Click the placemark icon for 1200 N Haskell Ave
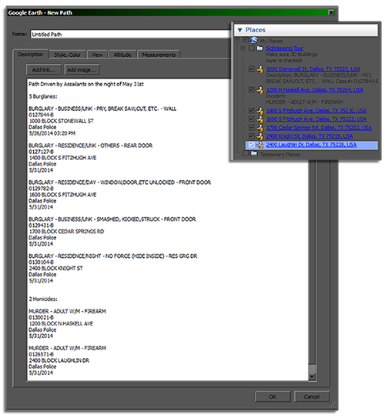This screenshot has height=418, width=385. [259, 90]
